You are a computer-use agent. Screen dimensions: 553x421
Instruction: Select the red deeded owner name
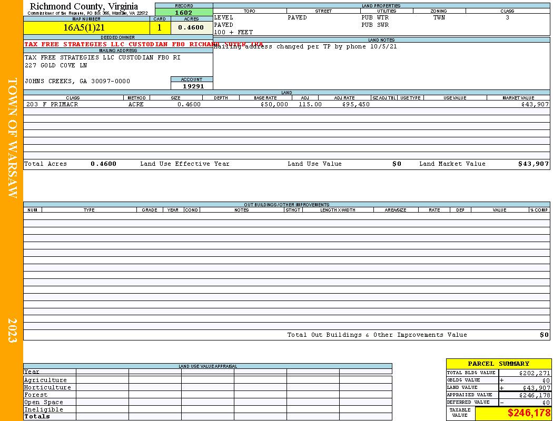coord(144,44)
